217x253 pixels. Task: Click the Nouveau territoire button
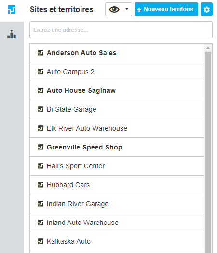[x=166, y=10]
